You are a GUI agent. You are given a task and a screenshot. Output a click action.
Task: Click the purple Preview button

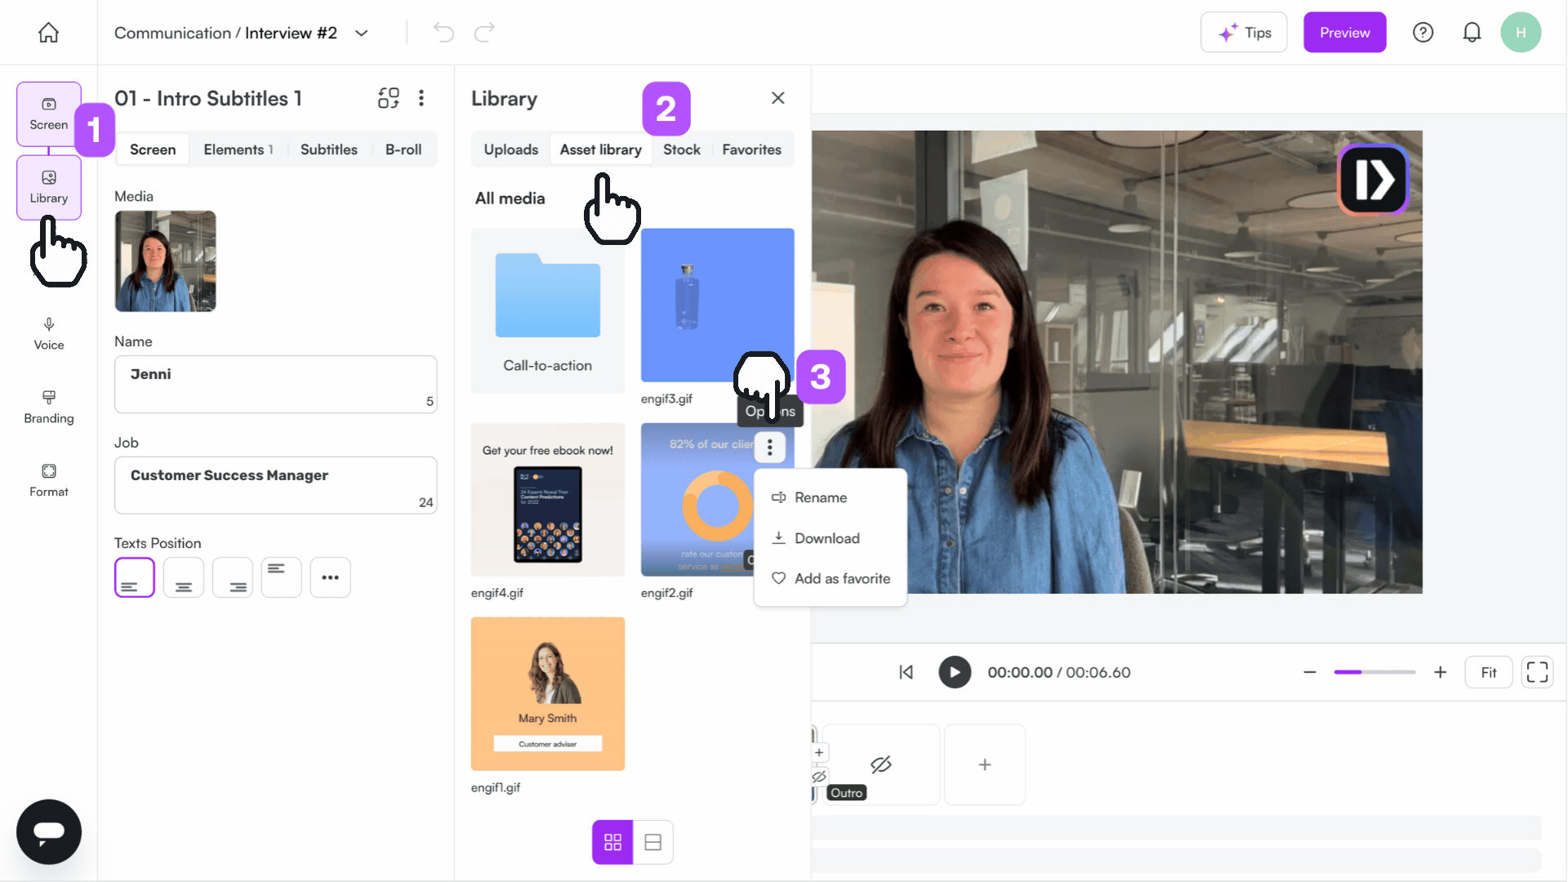pos(1344,33)
